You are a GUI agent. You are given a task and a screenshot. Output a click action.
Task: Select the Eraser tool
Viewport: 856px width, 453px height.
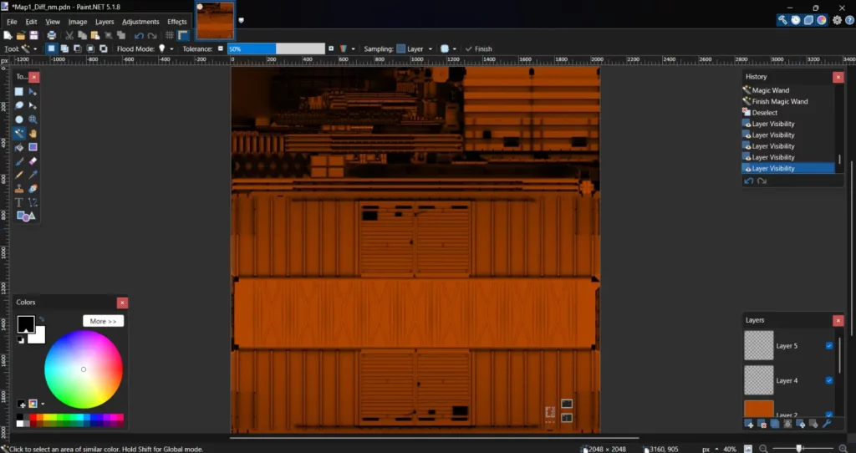33,160
